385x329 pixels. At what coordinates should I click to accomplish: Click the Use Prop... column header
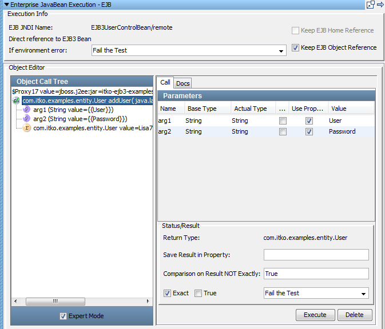tap(307, 109)
